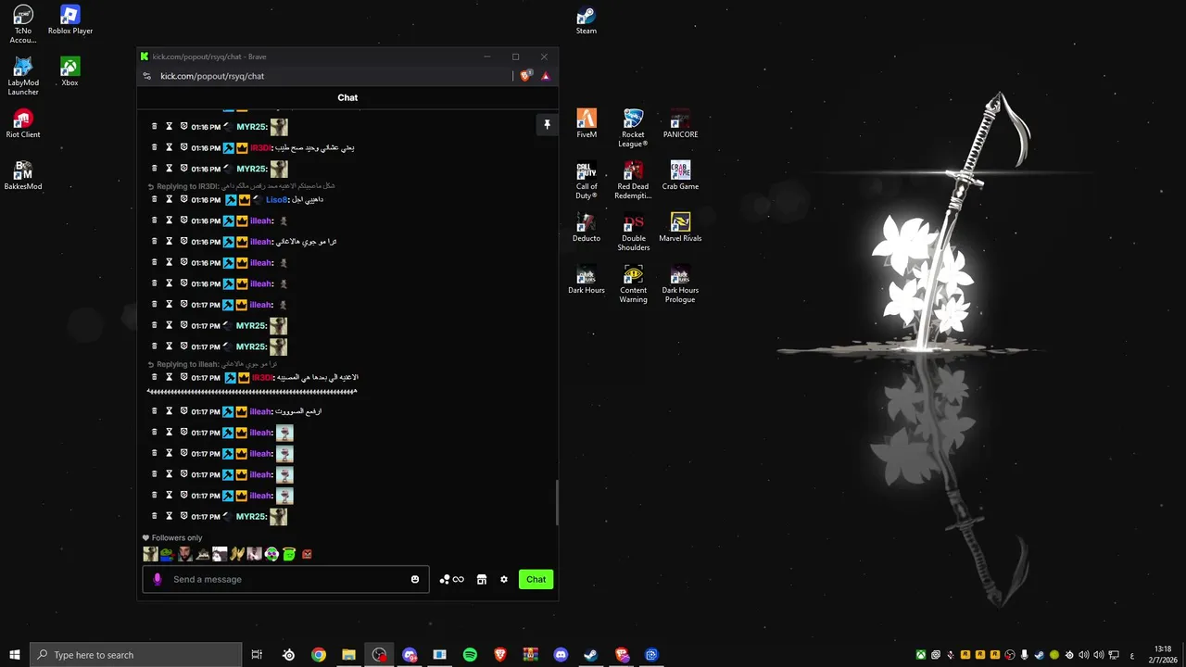Open the Crab Game desktop shortcut

[680, 176]
